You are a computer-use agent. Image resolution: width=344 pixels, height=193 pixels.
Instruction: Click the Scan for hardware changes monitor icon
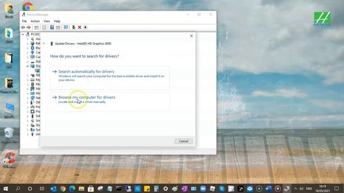(66, 27)
